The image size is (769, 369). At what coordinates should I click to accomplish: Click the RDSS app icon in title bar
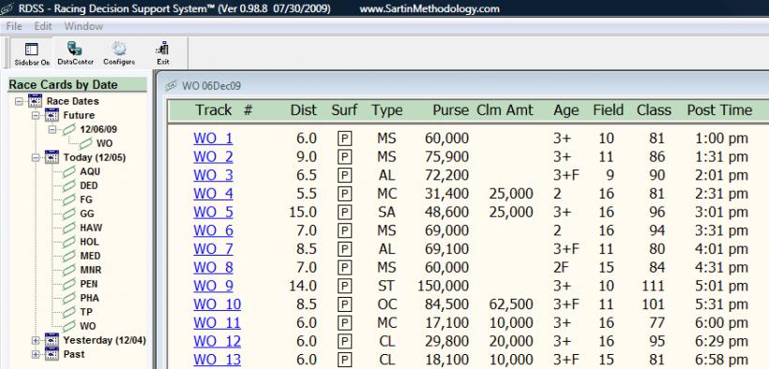click(x=6, y=8)
